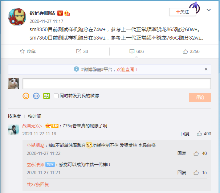Sort comments by 按热度
Image resolution: width=220 pixels, height=193 pixels.
pyautogui.click(x=14, y=116)
